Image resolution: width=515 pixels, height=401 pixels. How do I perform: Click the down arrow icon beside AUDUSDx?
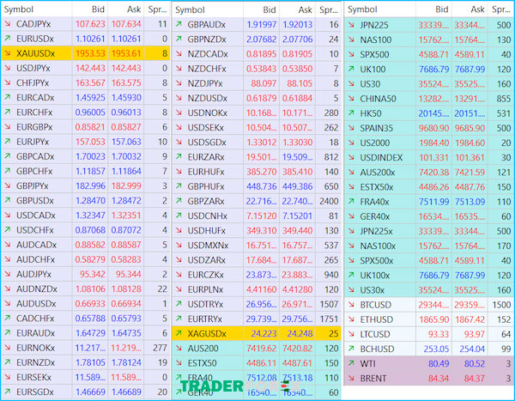pyautogui.click(x=8, y=303)
